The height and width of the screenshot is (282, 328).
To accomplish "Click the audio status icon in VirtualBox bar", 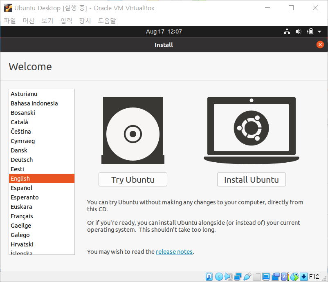I will pyautogui.click(x=229, y=277).
